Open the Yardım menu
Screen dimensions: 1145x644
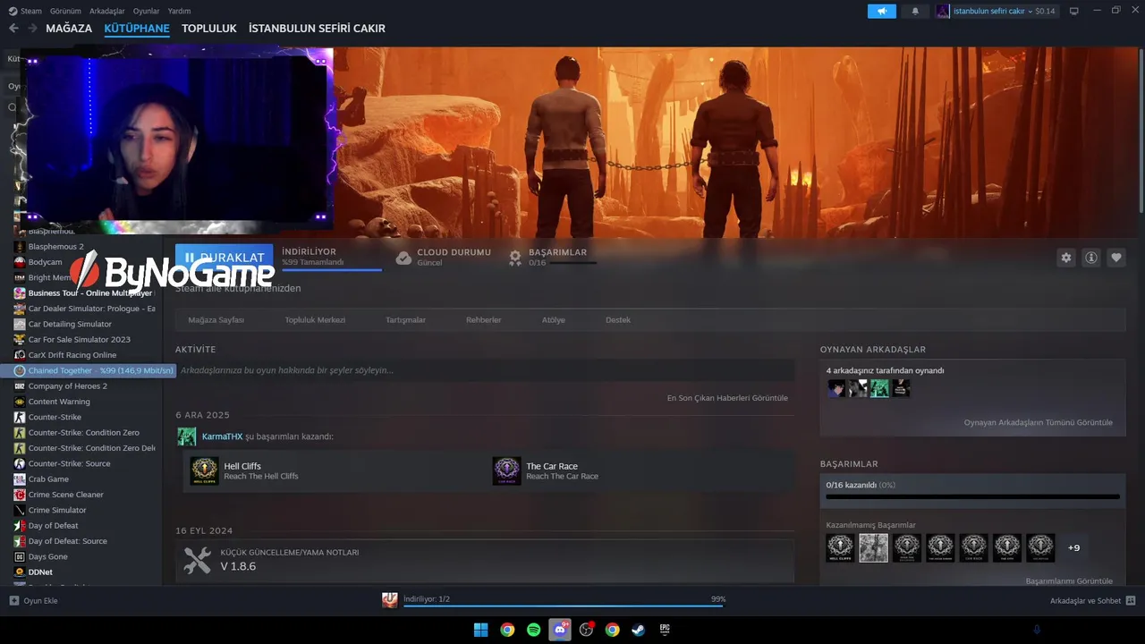tap(179, 11)
